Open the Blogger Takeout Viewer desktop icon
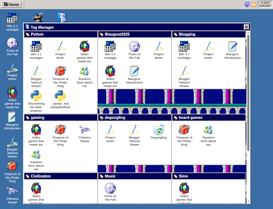This screenshot has height=209, width=273. click(12, 147)
